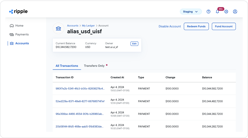Click the bank avatar beside alias_usd_uisf
This screenshot has height=138, width=248.
click(x=58, y=28)
